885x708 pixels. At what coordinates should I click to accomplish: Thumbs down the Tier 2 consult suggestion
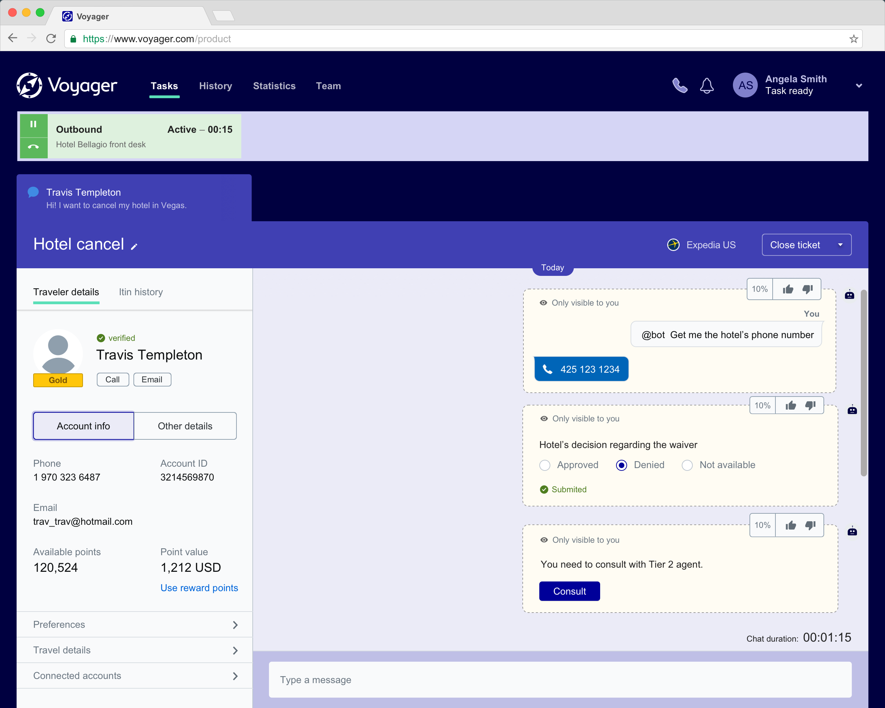810,525
